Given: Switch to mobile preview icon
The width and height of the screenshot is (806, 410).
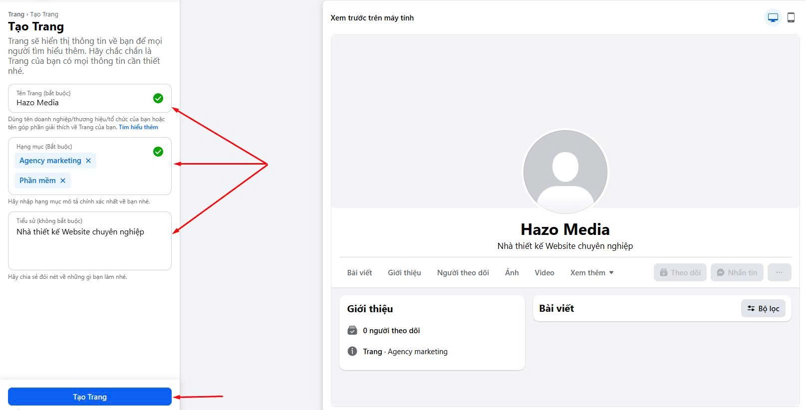Looking at the screenshot, I should (791, 18).
